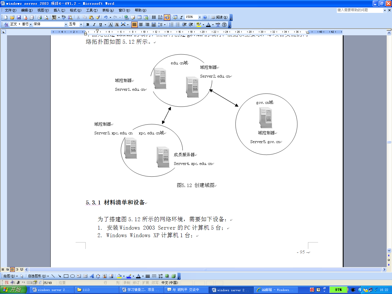The image size is (392, 294).
Task: Apply bold formatting
Action: (x=87, y=24)
